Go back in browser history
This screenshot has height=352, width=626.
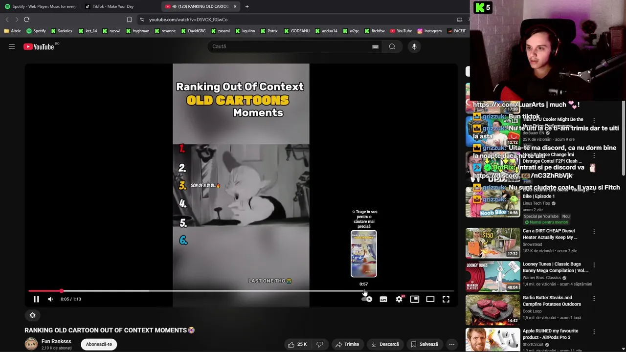[x=7, y=20]
